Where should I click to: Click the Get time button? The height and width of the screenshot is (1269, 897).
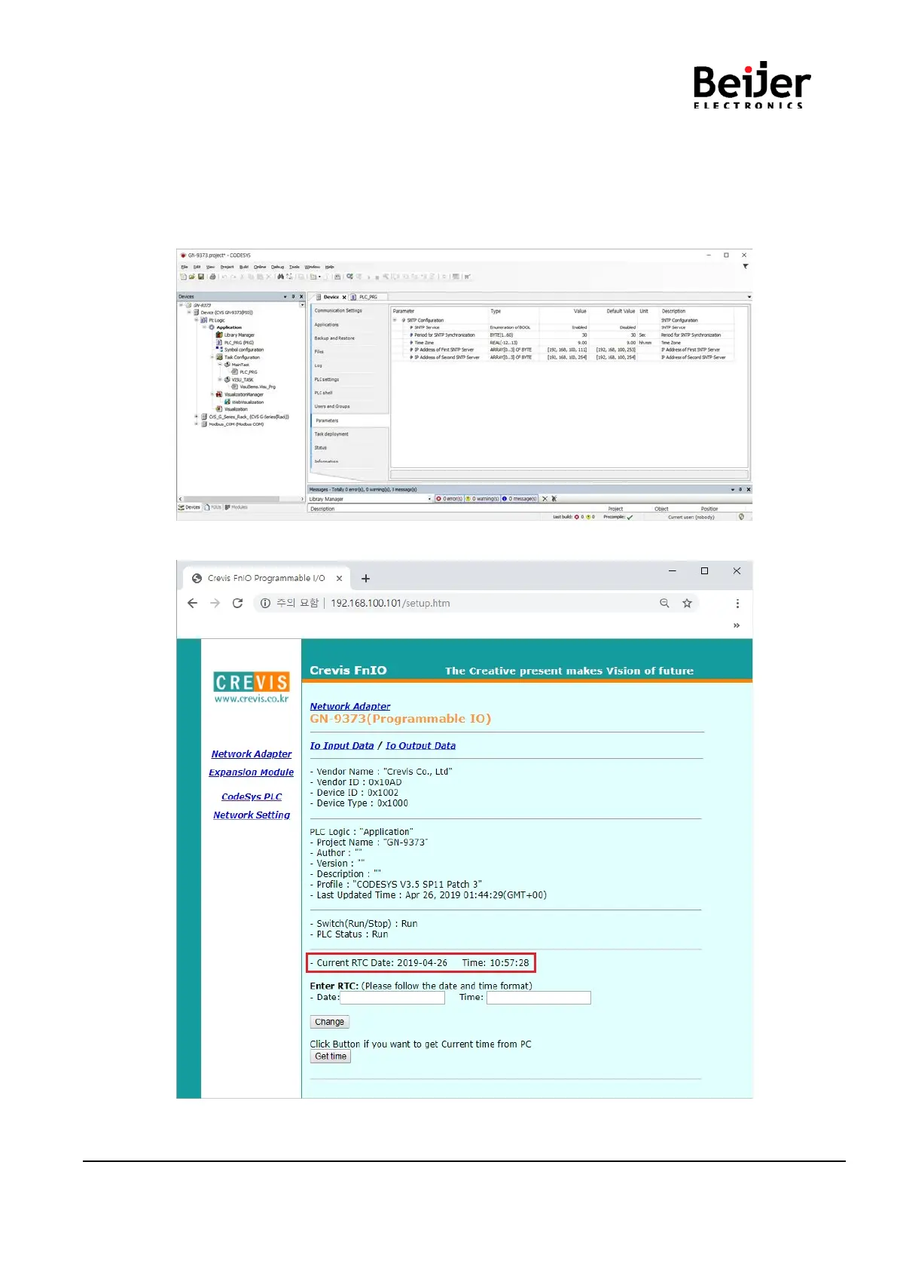pyautogui.click(x=331, y=1056)
